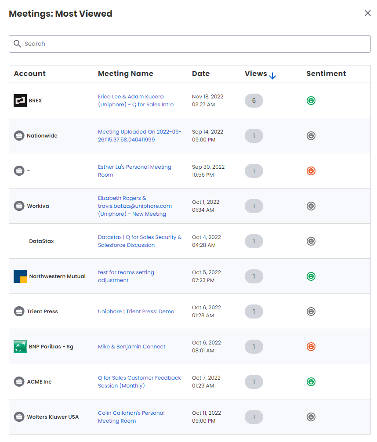Click the Northwestern Mutual account name
Image resolution: width=377 pixels, height=442 pixels.
point(57,276)
